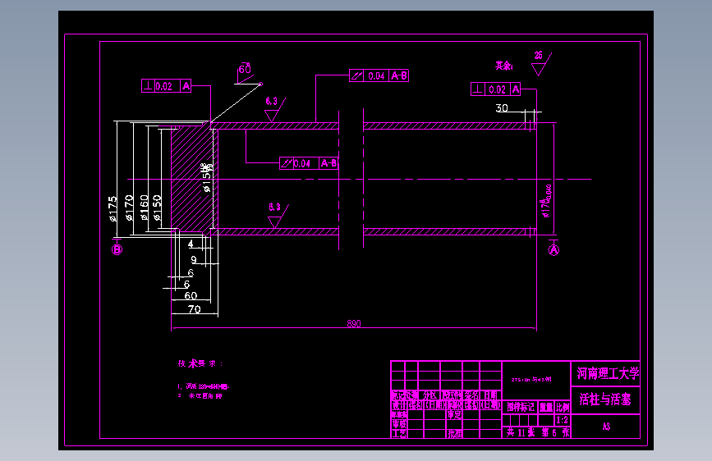Click the 工艺 row label
The height and width of the screenshot is (461, 712).
399,434
